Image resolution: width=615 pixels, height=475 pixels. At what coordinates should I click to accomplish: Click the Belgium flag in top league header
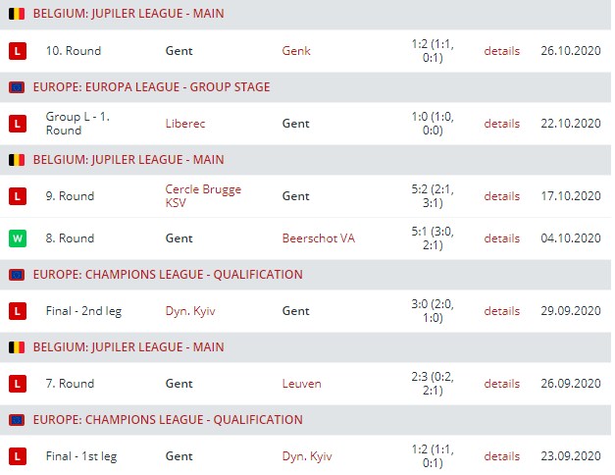16,15
